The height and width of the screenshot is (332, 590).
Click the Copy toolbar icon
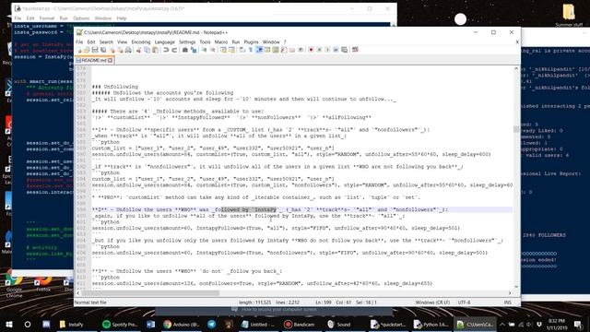click(x=147, y=50)
